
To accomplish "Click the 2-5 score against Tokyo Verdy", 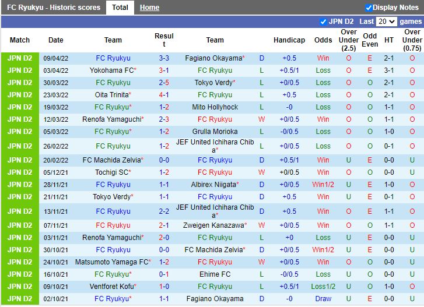I will 164,83.
